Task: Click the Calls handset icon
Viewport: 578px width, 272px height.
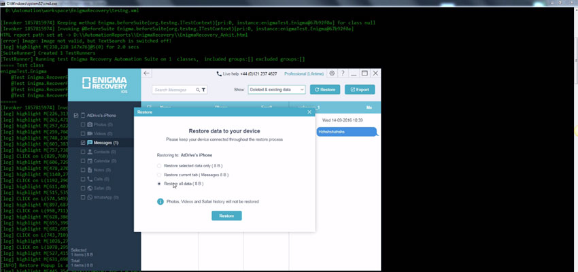Action: click(90, 179)
